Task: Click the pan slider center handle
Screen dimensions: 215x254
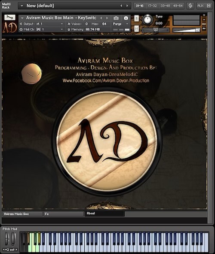Action: [156, 30]
